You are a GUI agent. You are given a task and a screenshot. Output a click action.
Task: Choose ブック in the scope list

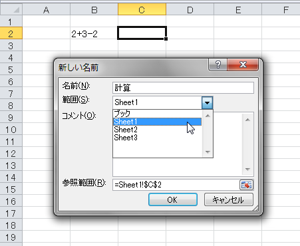pyautogui.click(x=158, y=114)
